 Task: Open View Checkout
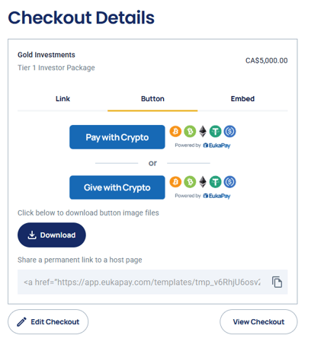point(258,321)
